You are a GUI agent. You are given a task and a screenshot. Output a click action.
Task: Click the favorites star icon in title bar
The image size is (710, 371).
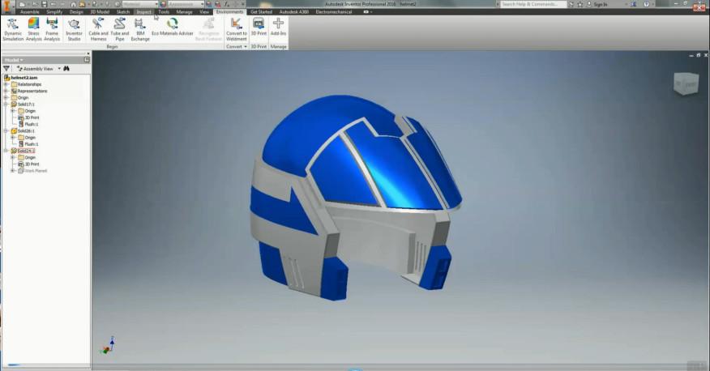click(x=580, y=4)
